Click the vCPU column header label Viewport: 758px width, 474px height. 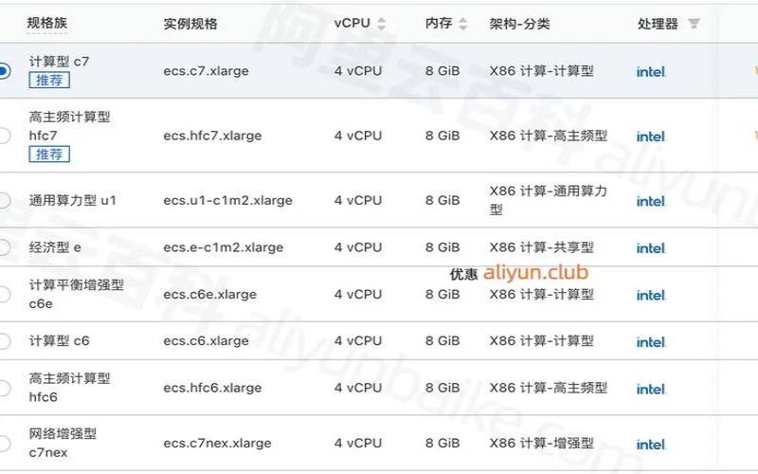352,23
